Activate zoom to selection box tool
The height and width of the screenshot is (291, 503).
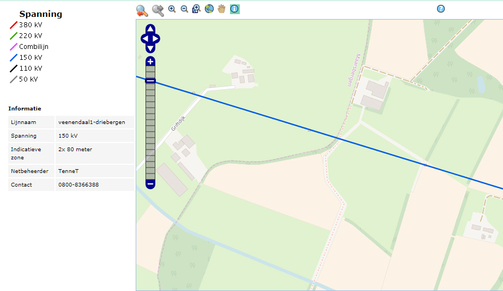point(196,9)
